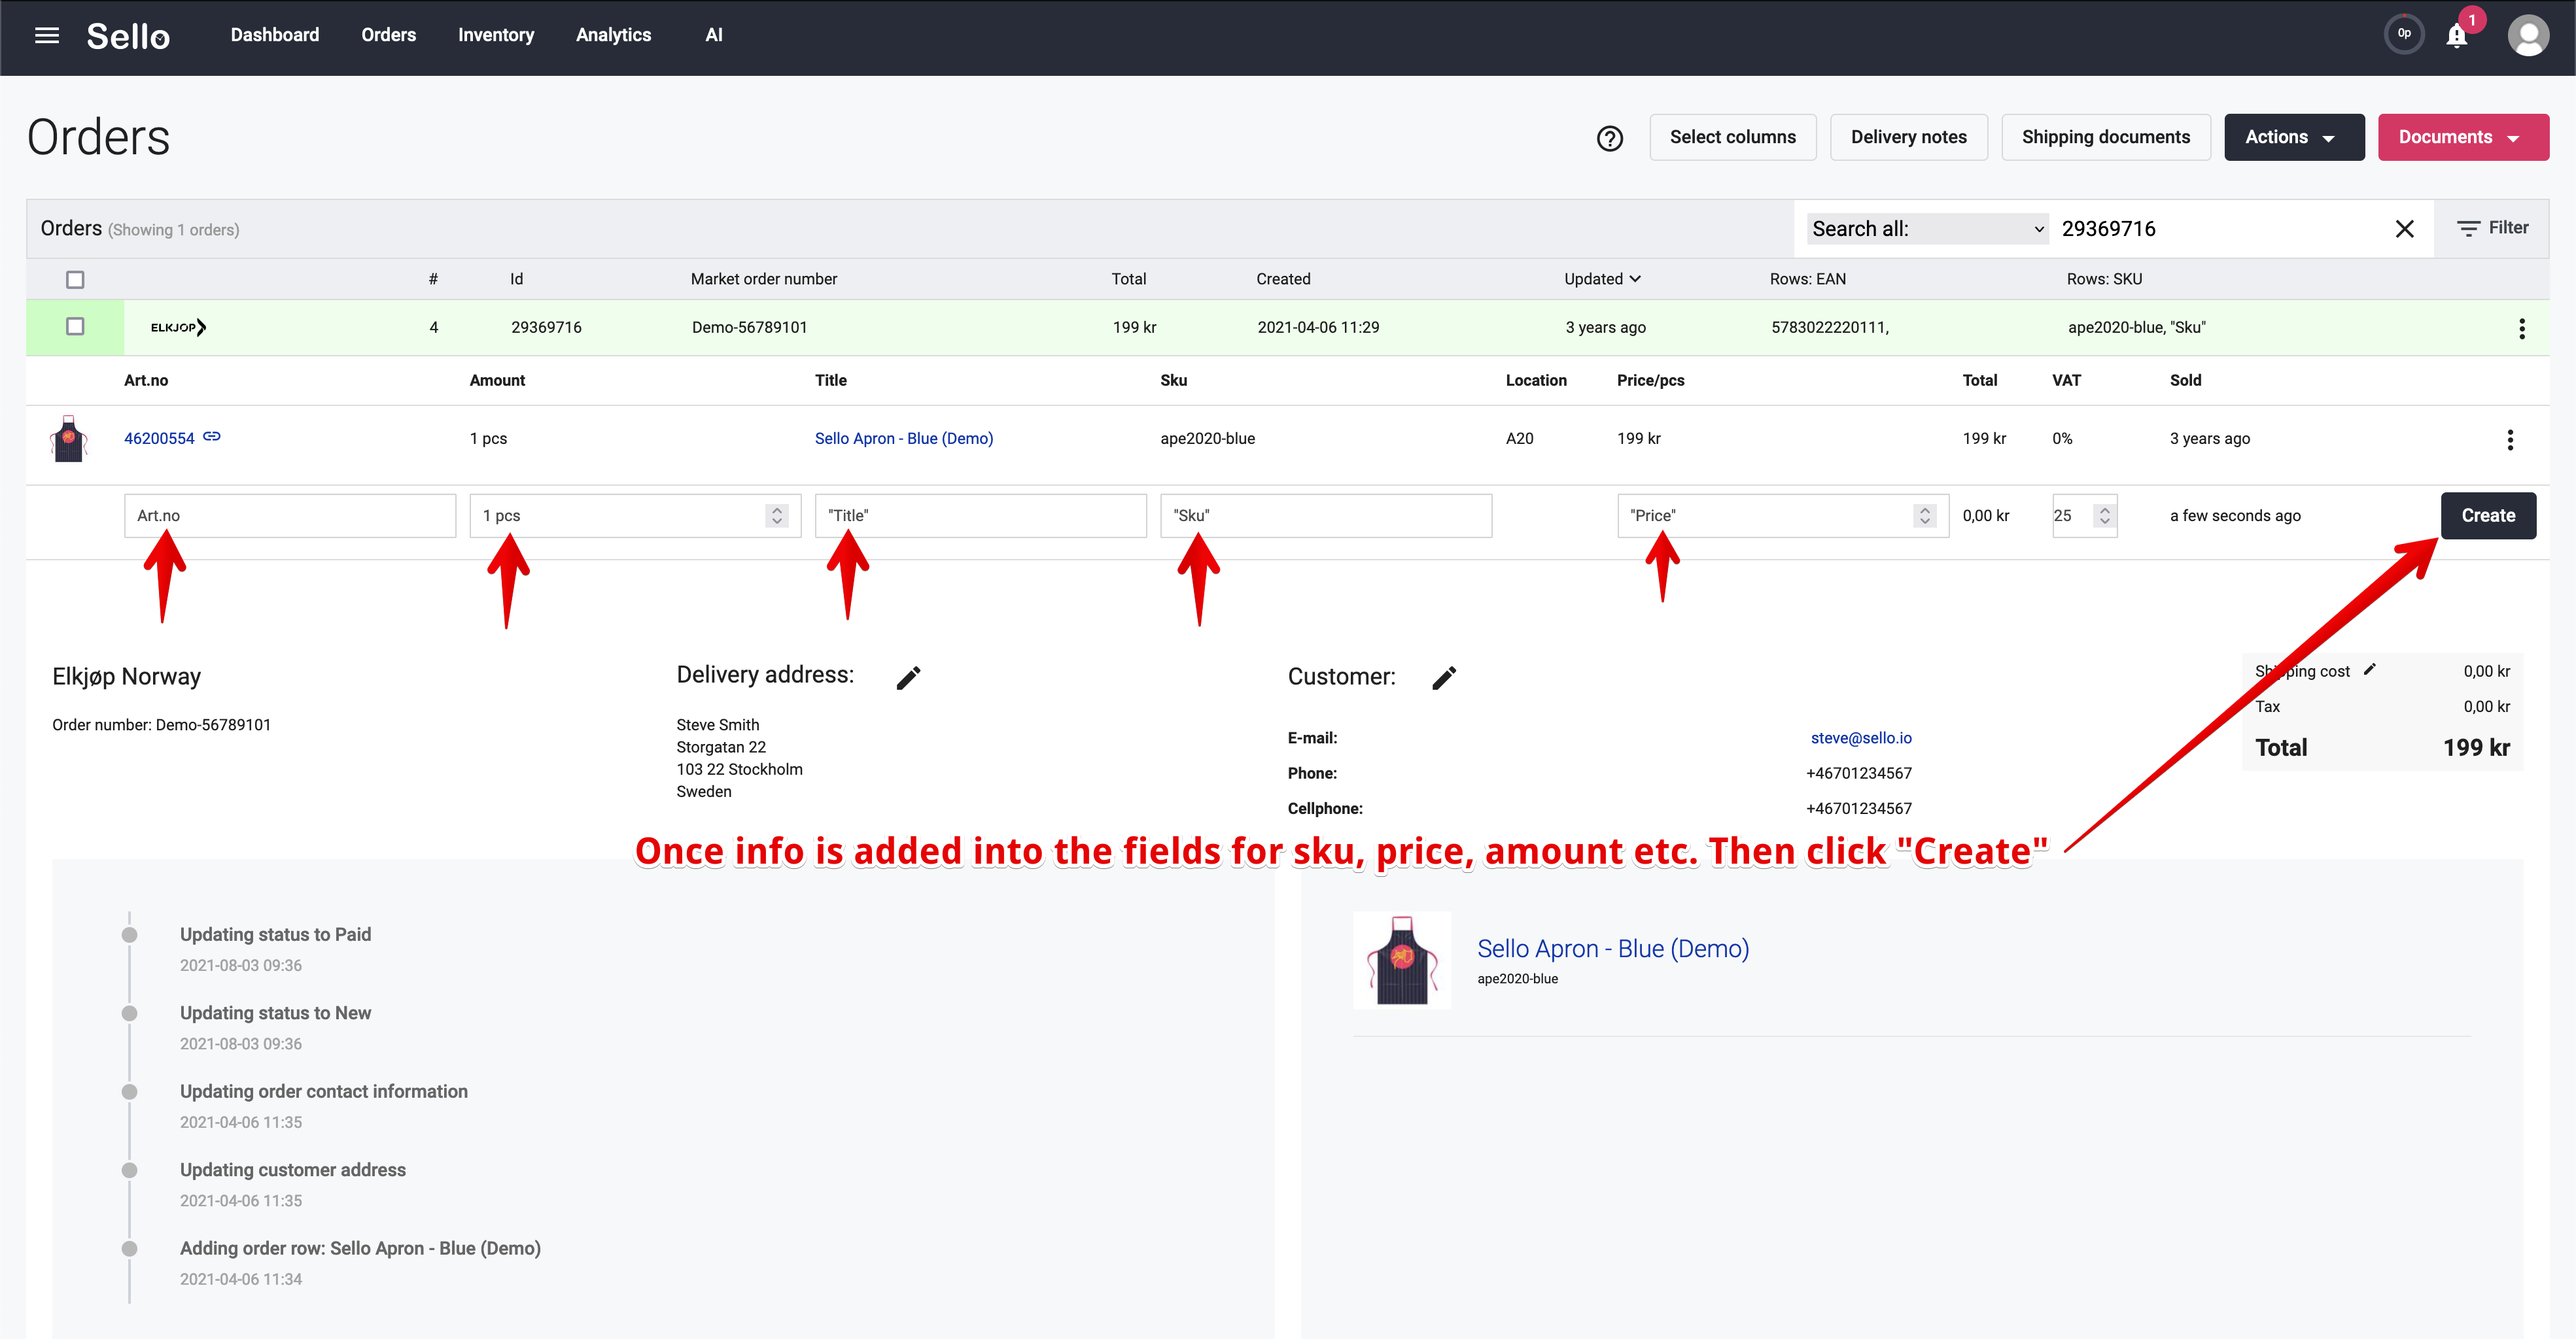Select the checkbox for order 29369716

pos(75,327)
